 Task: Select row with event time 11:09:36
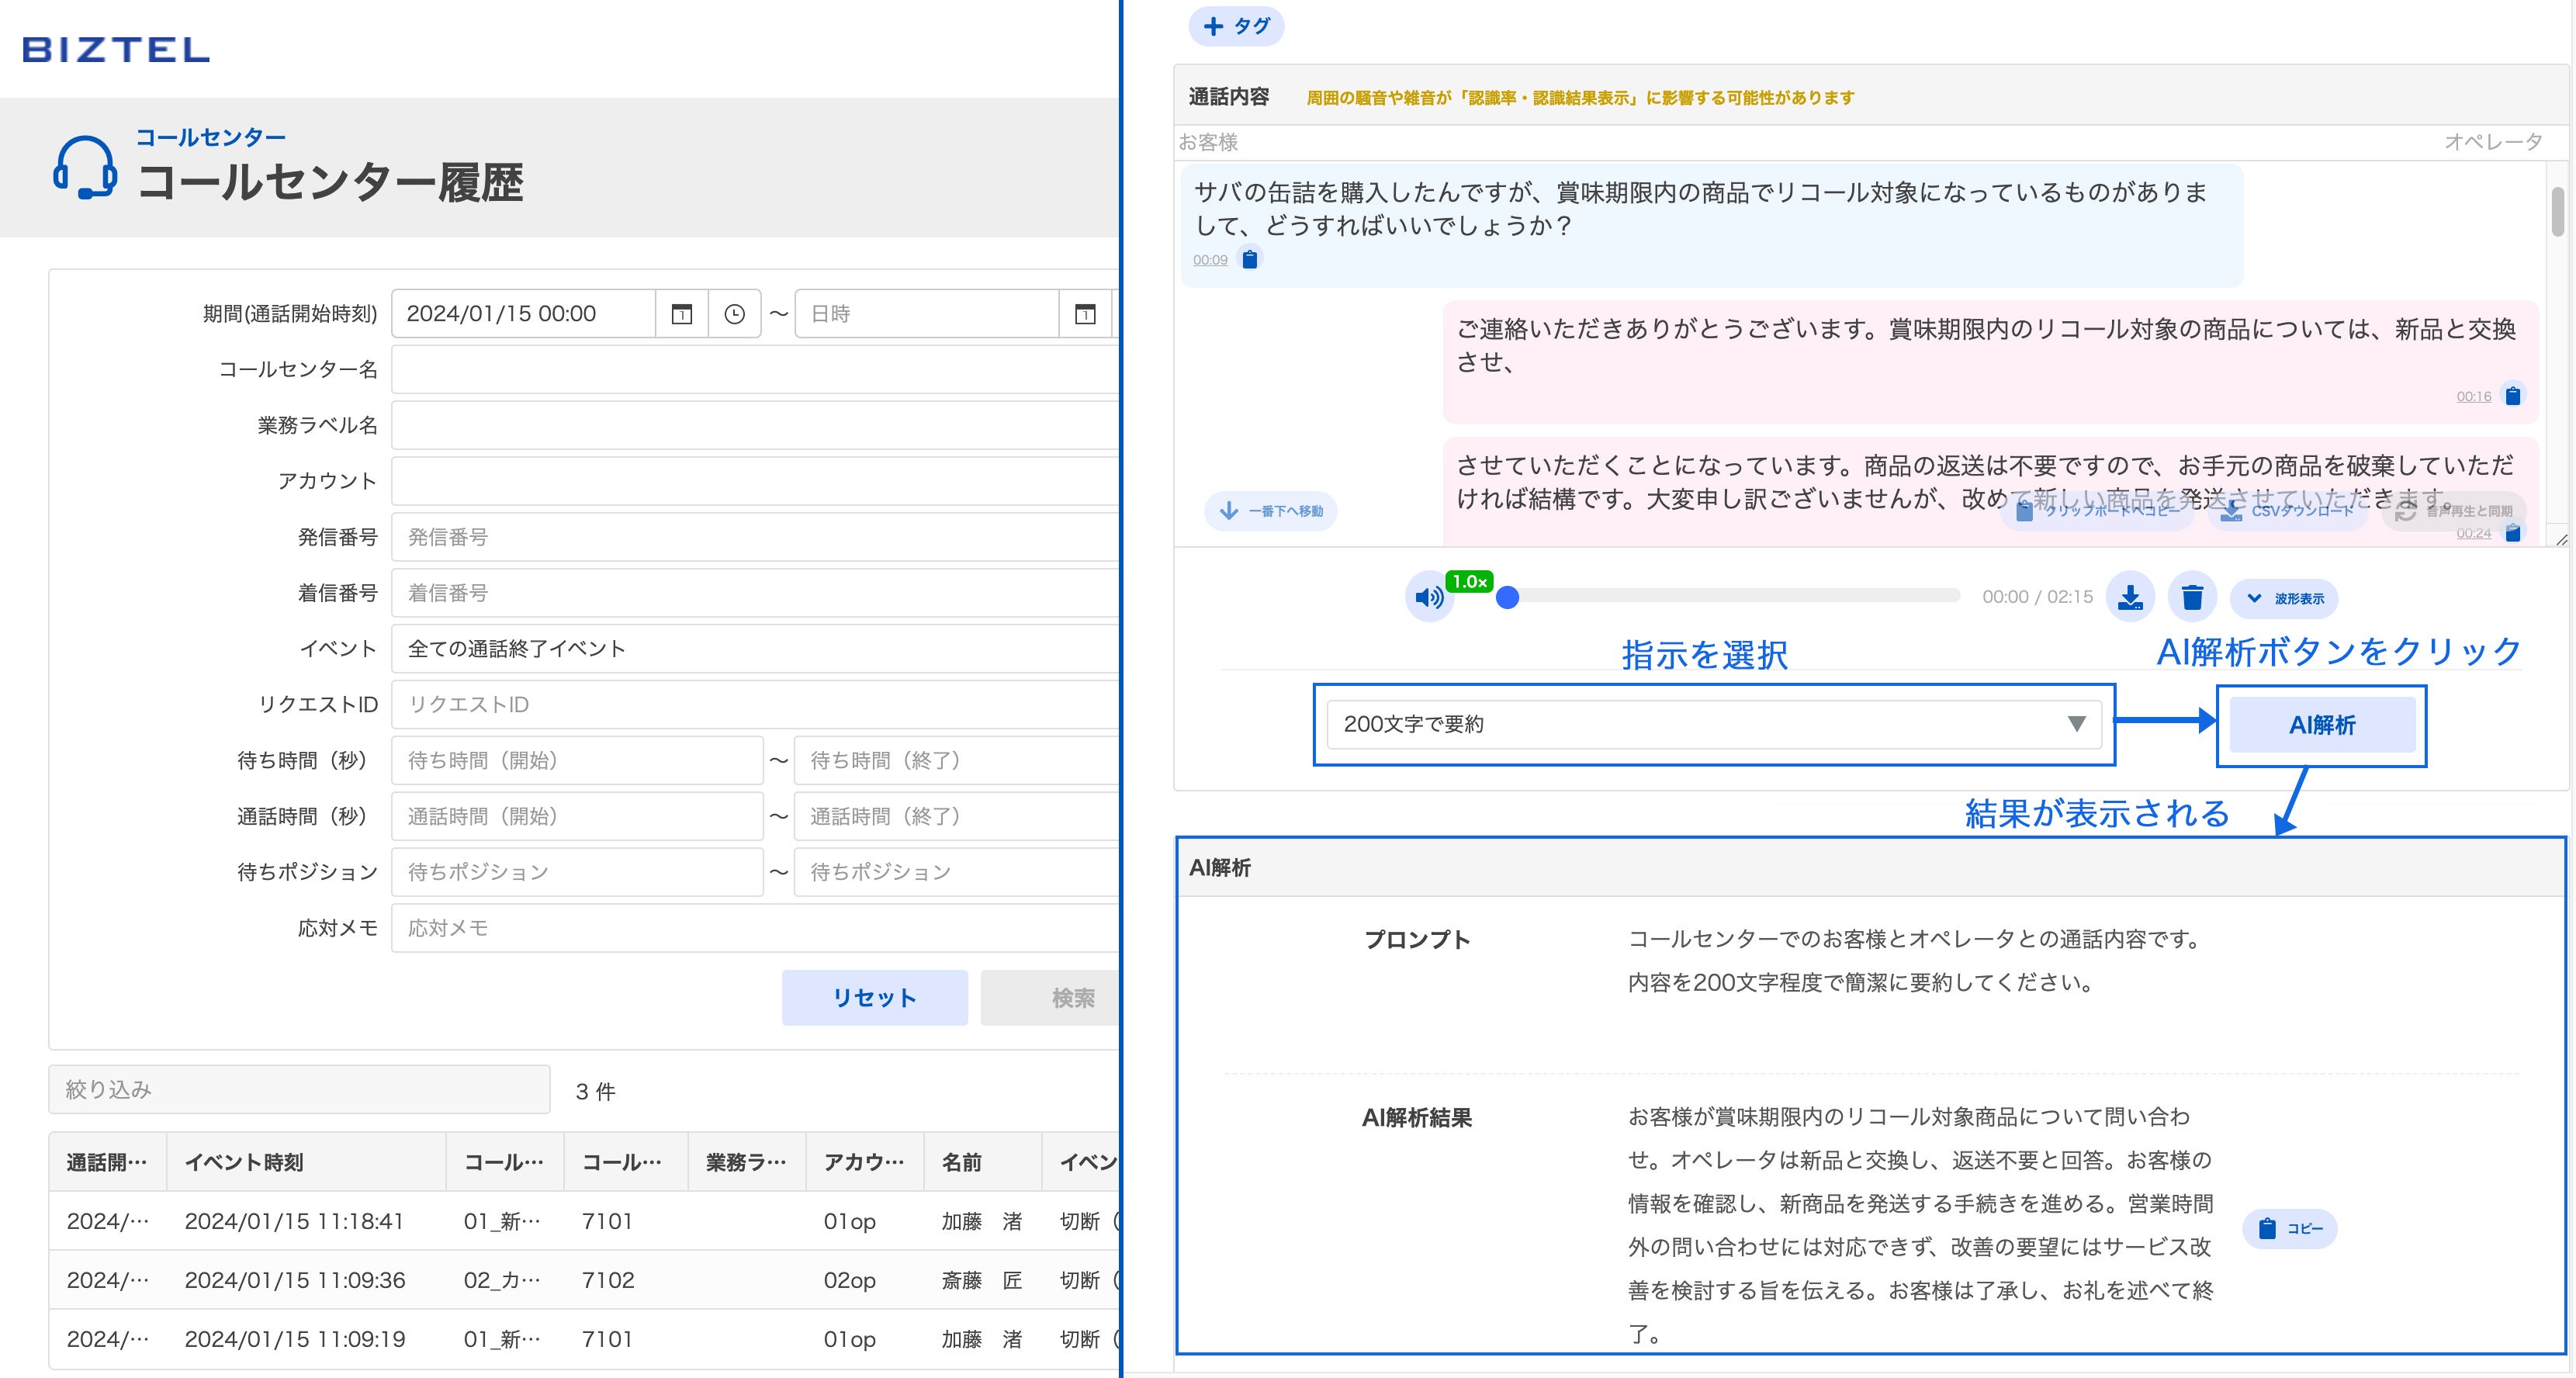coord(584,1280)
